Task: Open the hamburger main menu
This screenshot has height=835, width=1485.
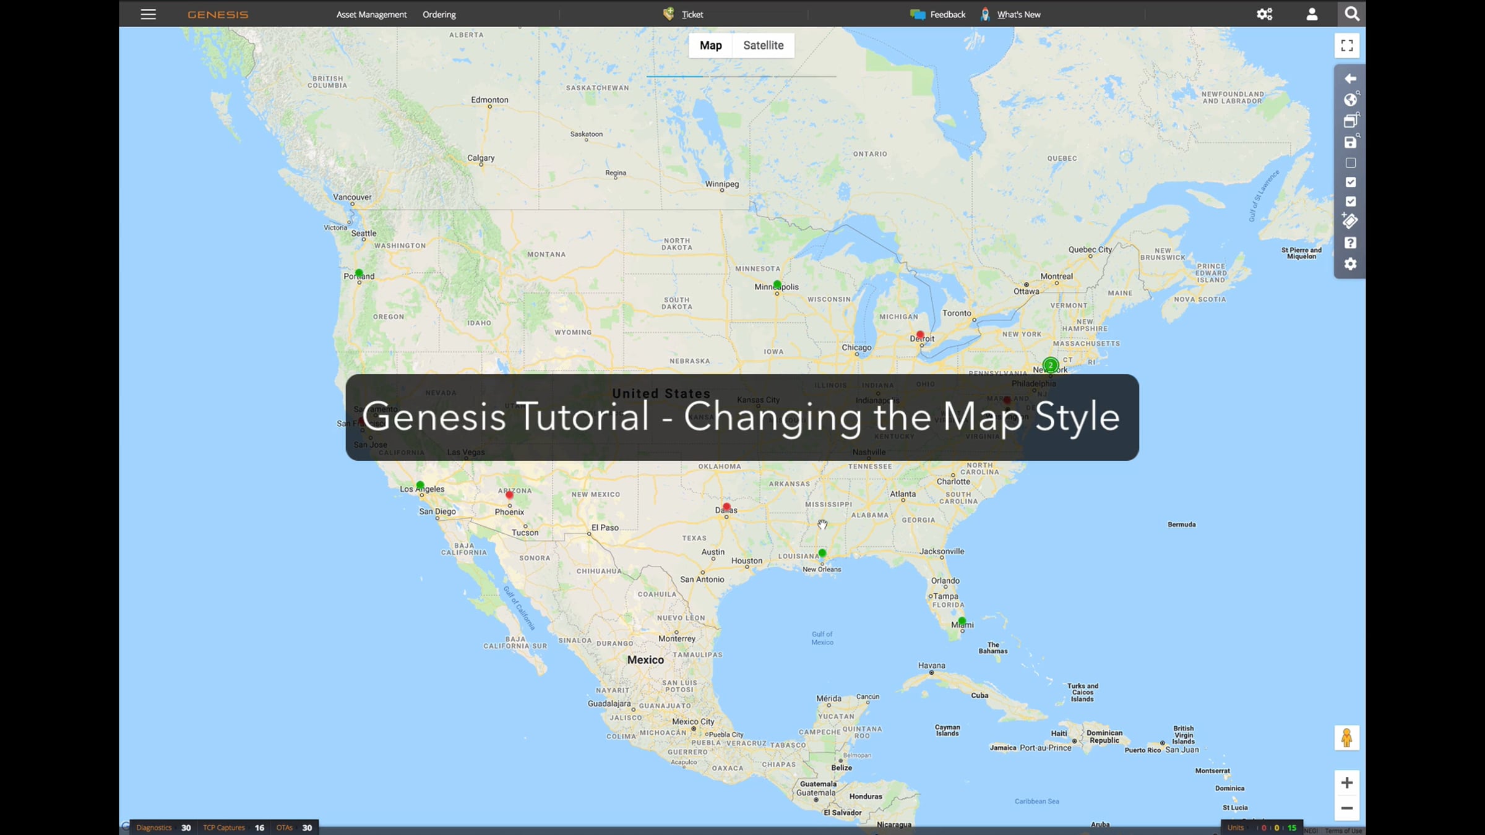Action: click(148, 14)
